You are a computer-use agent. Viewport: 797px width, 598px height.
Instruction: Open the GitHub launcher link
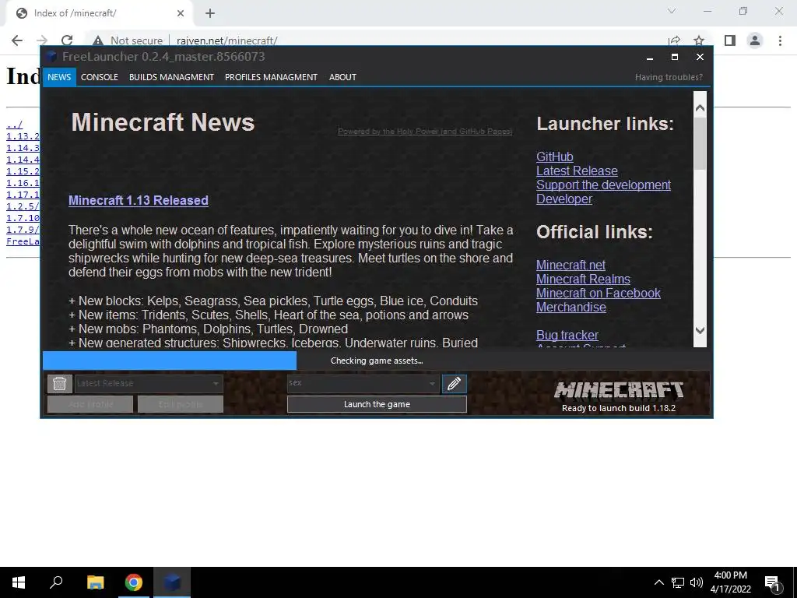point(554,157)
